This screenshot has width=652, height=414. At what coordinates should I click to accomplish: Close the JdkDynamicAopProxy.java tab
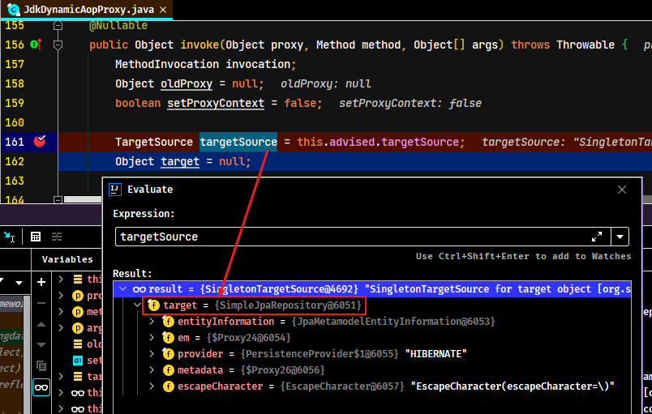coord(163,10)
